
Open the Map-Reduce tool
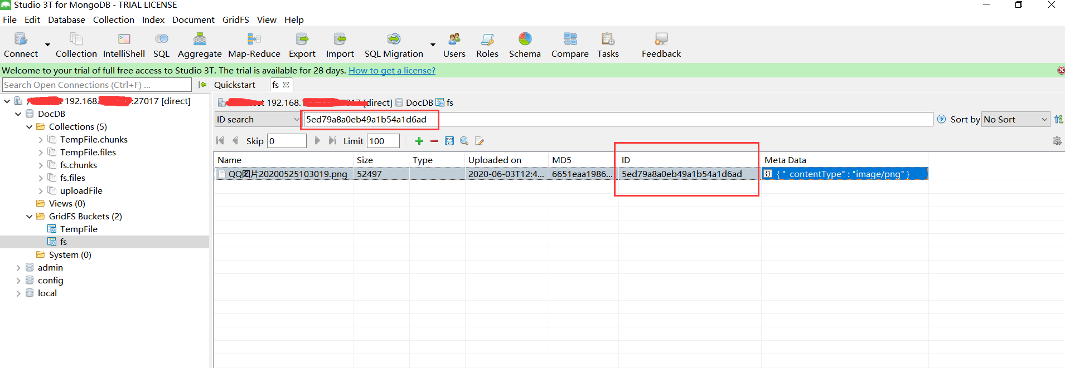[254, 45]
